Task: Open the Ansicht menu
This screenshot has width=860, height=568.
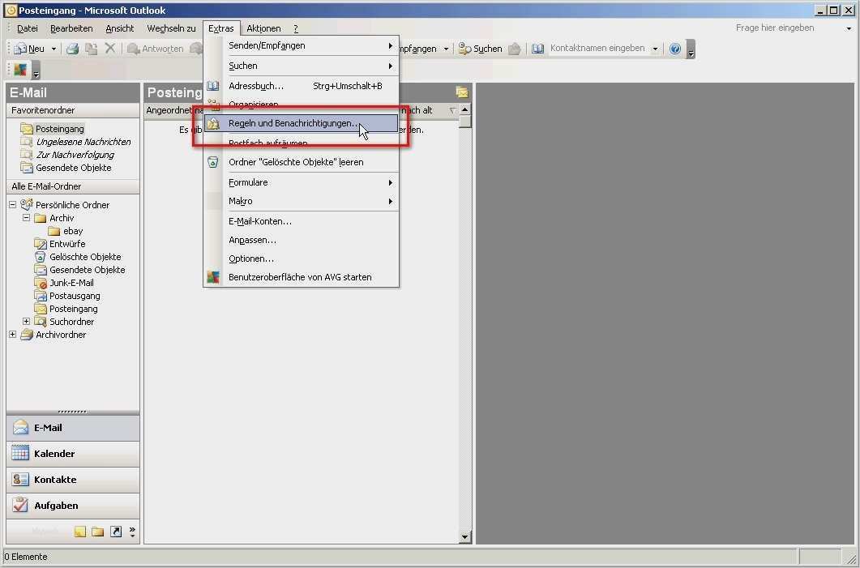Action: pyautogui.click(x=120, y=28)
